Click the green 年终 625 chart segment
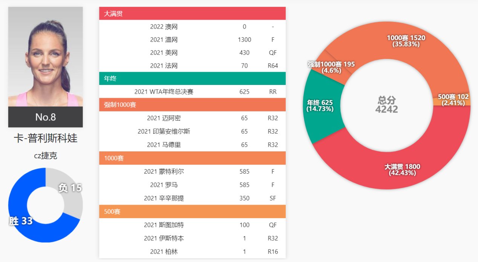The image size is (478, 262). [320, 106]
